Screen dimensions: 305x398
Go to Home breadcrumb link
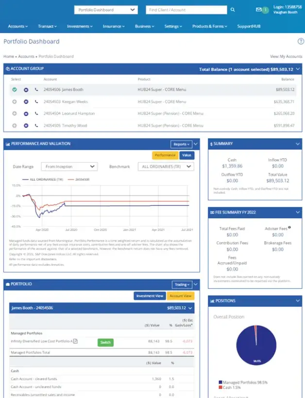coord(9,56)
